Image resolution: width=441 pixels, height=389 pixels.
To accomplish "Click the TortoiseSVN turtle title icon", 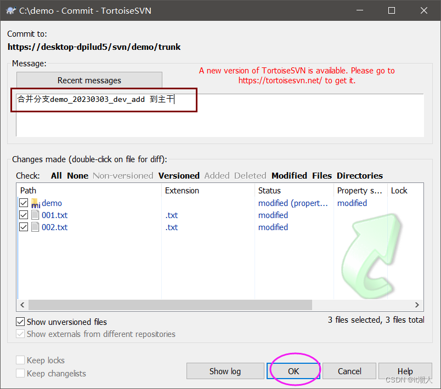I will coord(11,10).
